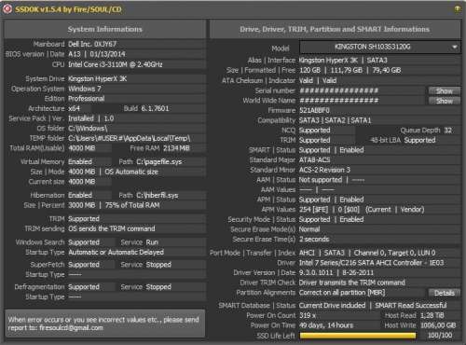Click the System Informations panel header
The width and height of the screenshot is (466, 345).
(x=105, y=29)
